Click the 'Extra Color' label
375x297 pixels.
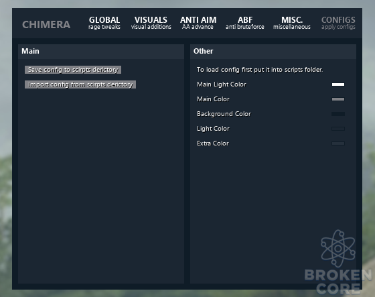[213, 143]
